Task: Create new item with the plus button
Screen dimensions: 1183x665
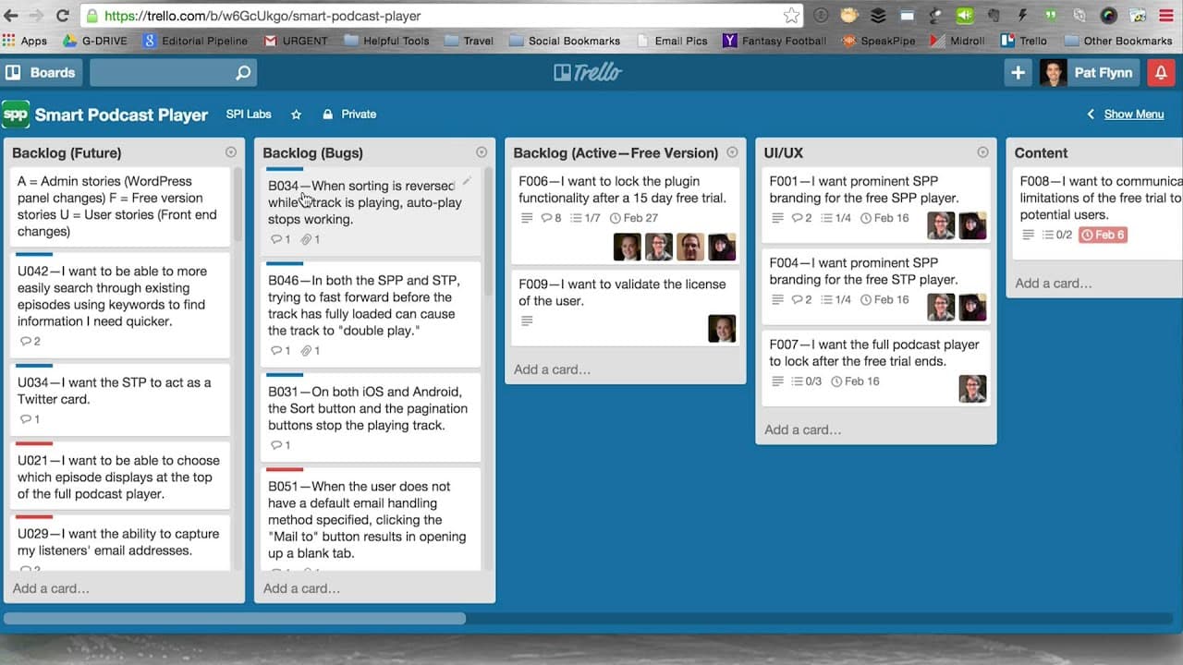Action: coord(1018,73)
